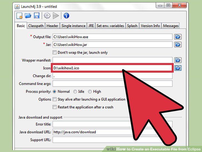Open the Set env. variables tab

click(110, 26)
